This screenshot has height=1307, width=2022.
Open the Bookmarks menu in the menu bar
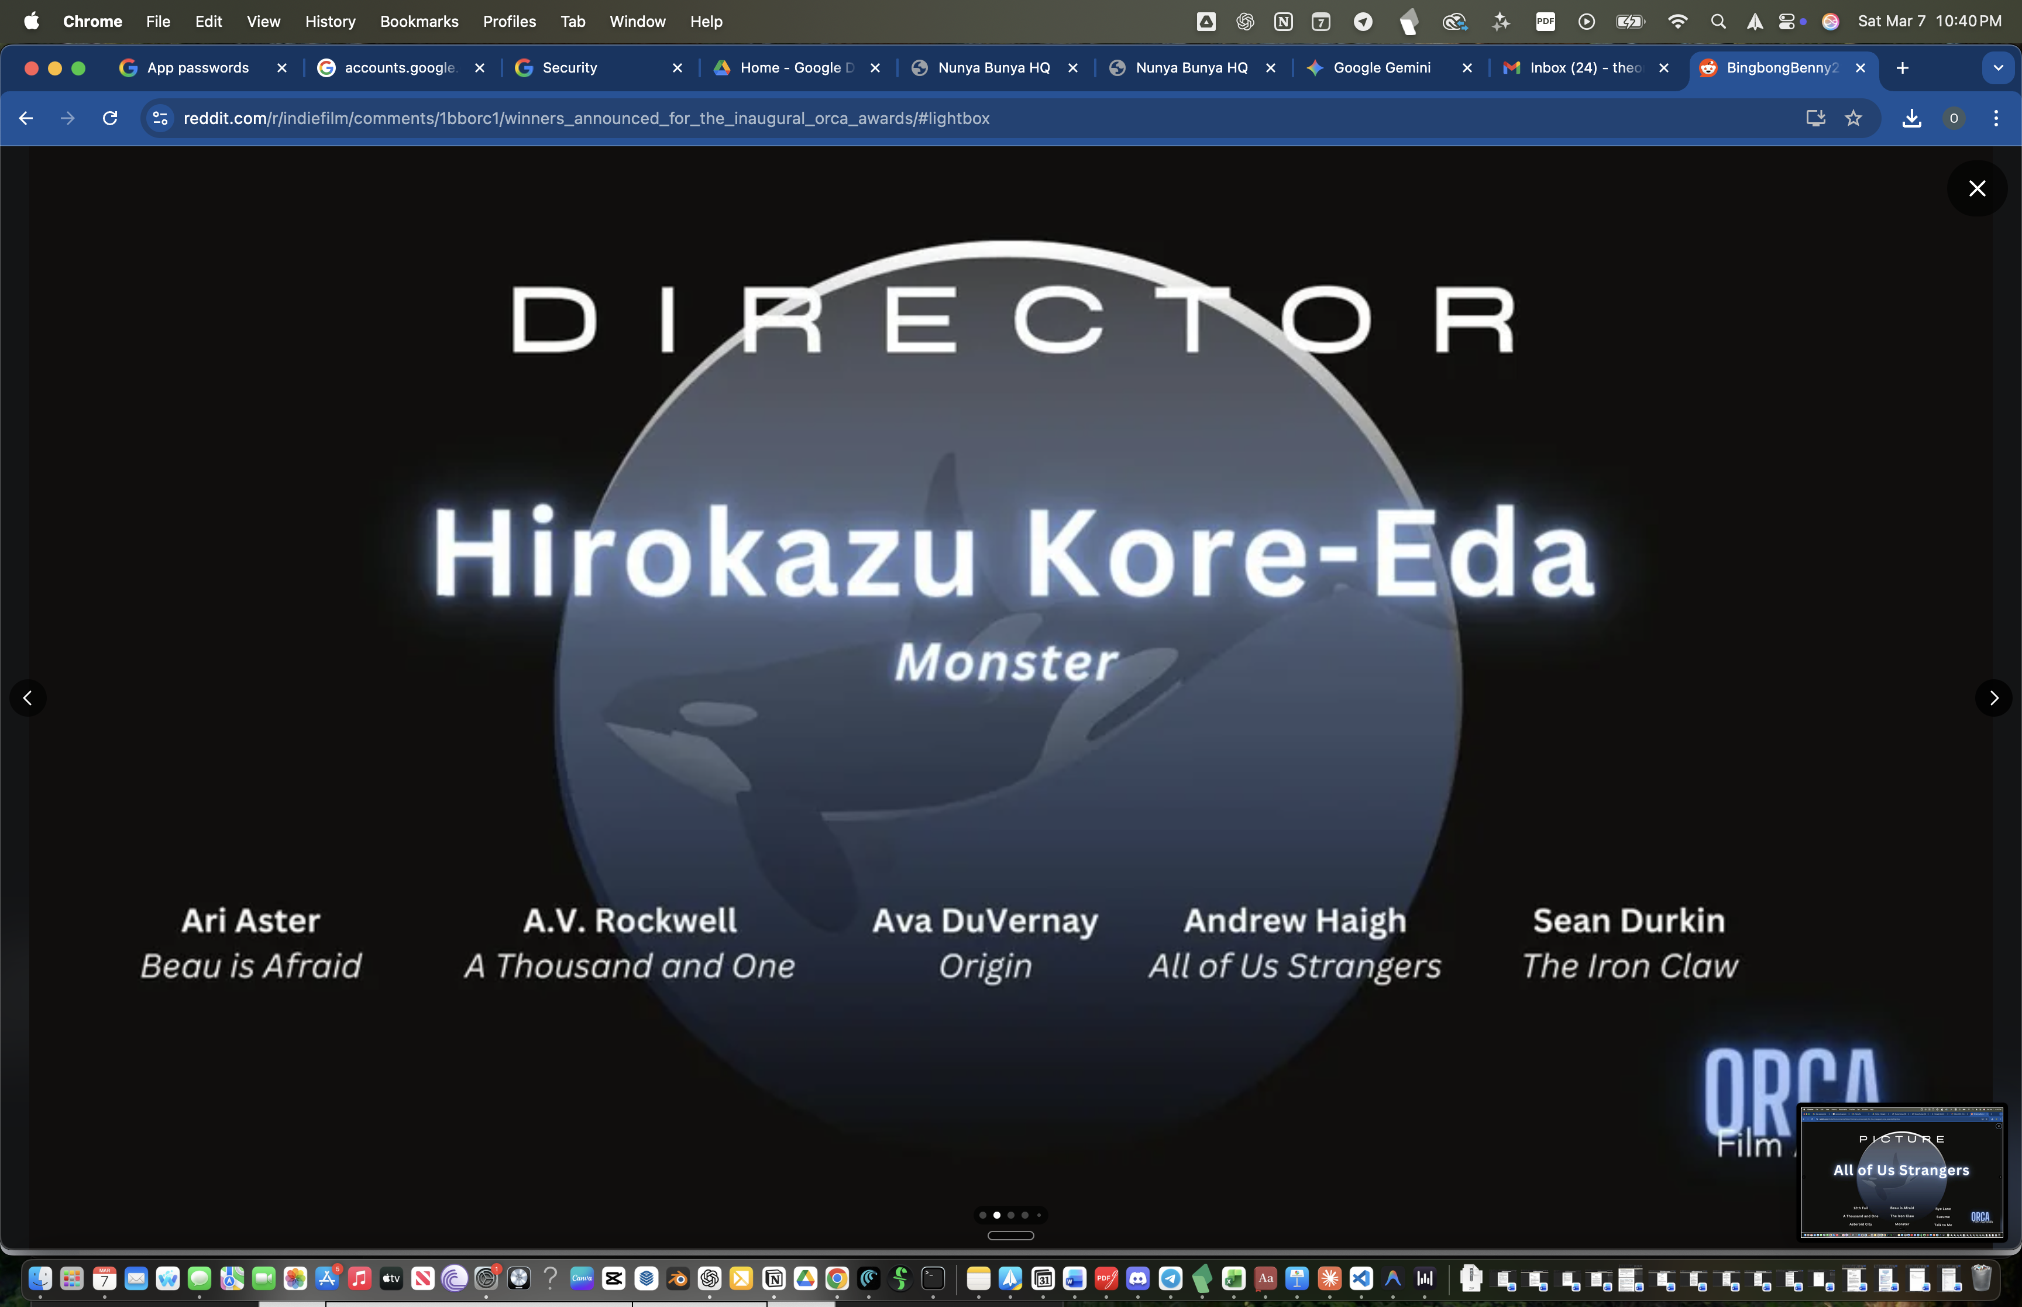[x=419, y=21]
